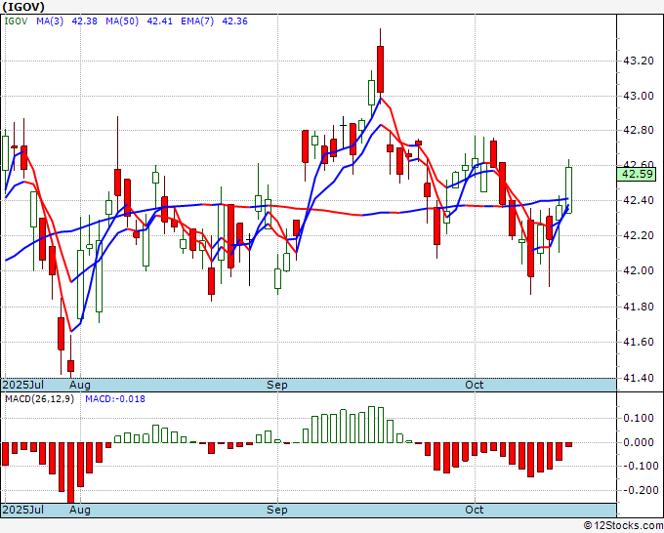Click the Sep label on price chart axis
The image size is (664, 533).
277,385
